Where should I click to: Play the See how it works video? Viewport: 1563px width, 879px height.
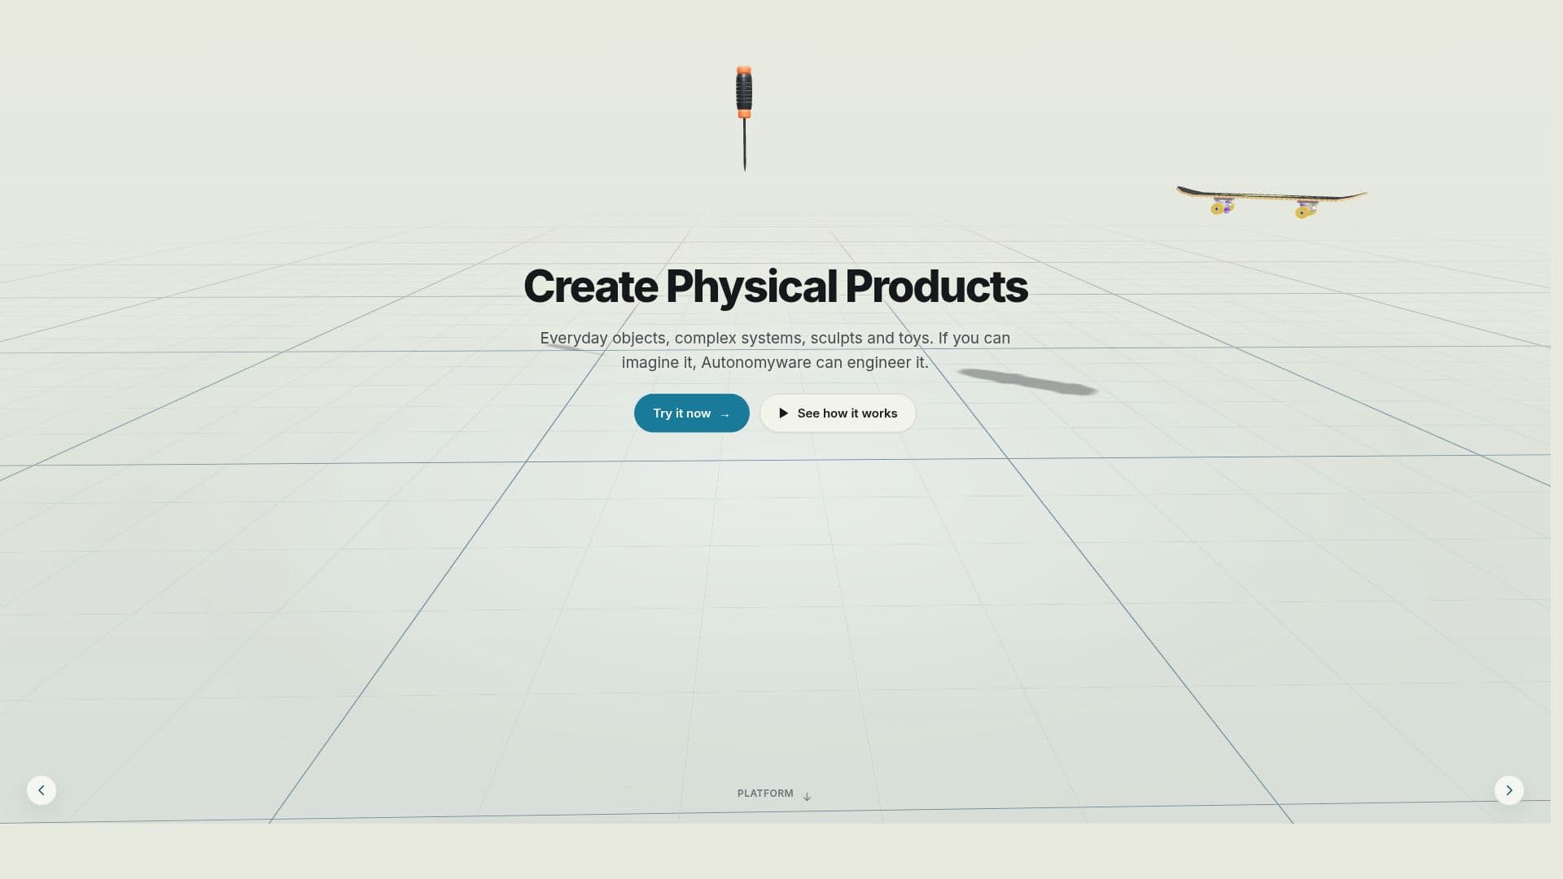(838, 413)
